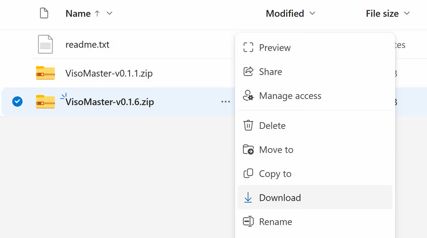Sort by the Modified column header
427x238 pixels.
click(285, 13)
